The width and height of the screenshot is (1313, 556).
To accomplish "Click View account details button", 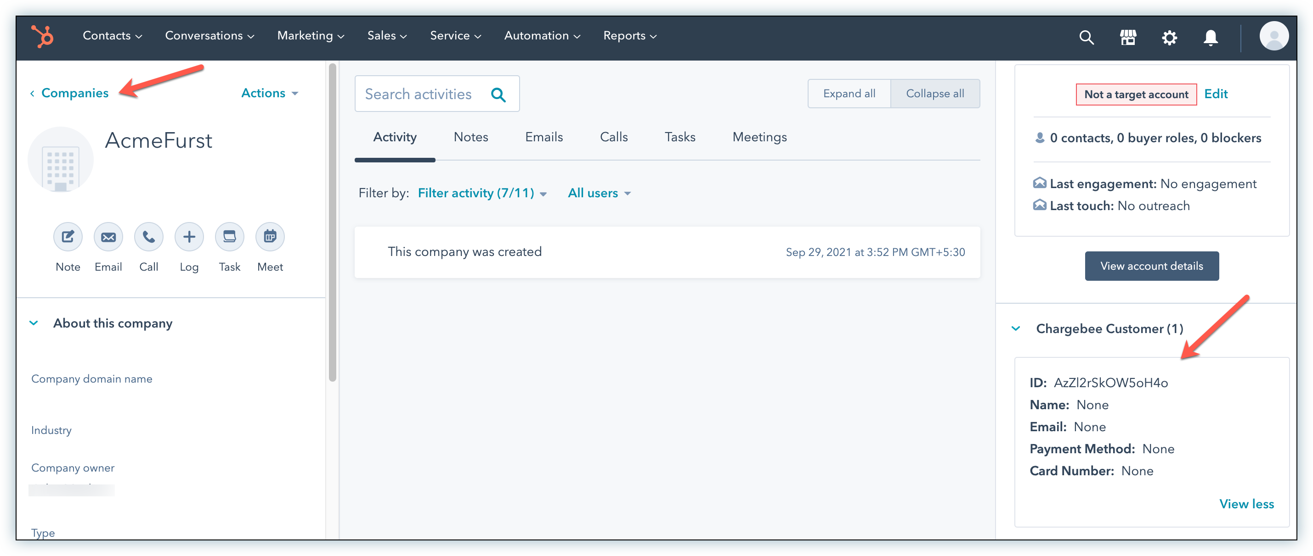I will (1151, 266).
